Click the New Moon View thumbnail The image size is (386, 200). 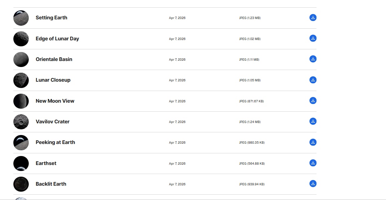[x=21, y=101]
